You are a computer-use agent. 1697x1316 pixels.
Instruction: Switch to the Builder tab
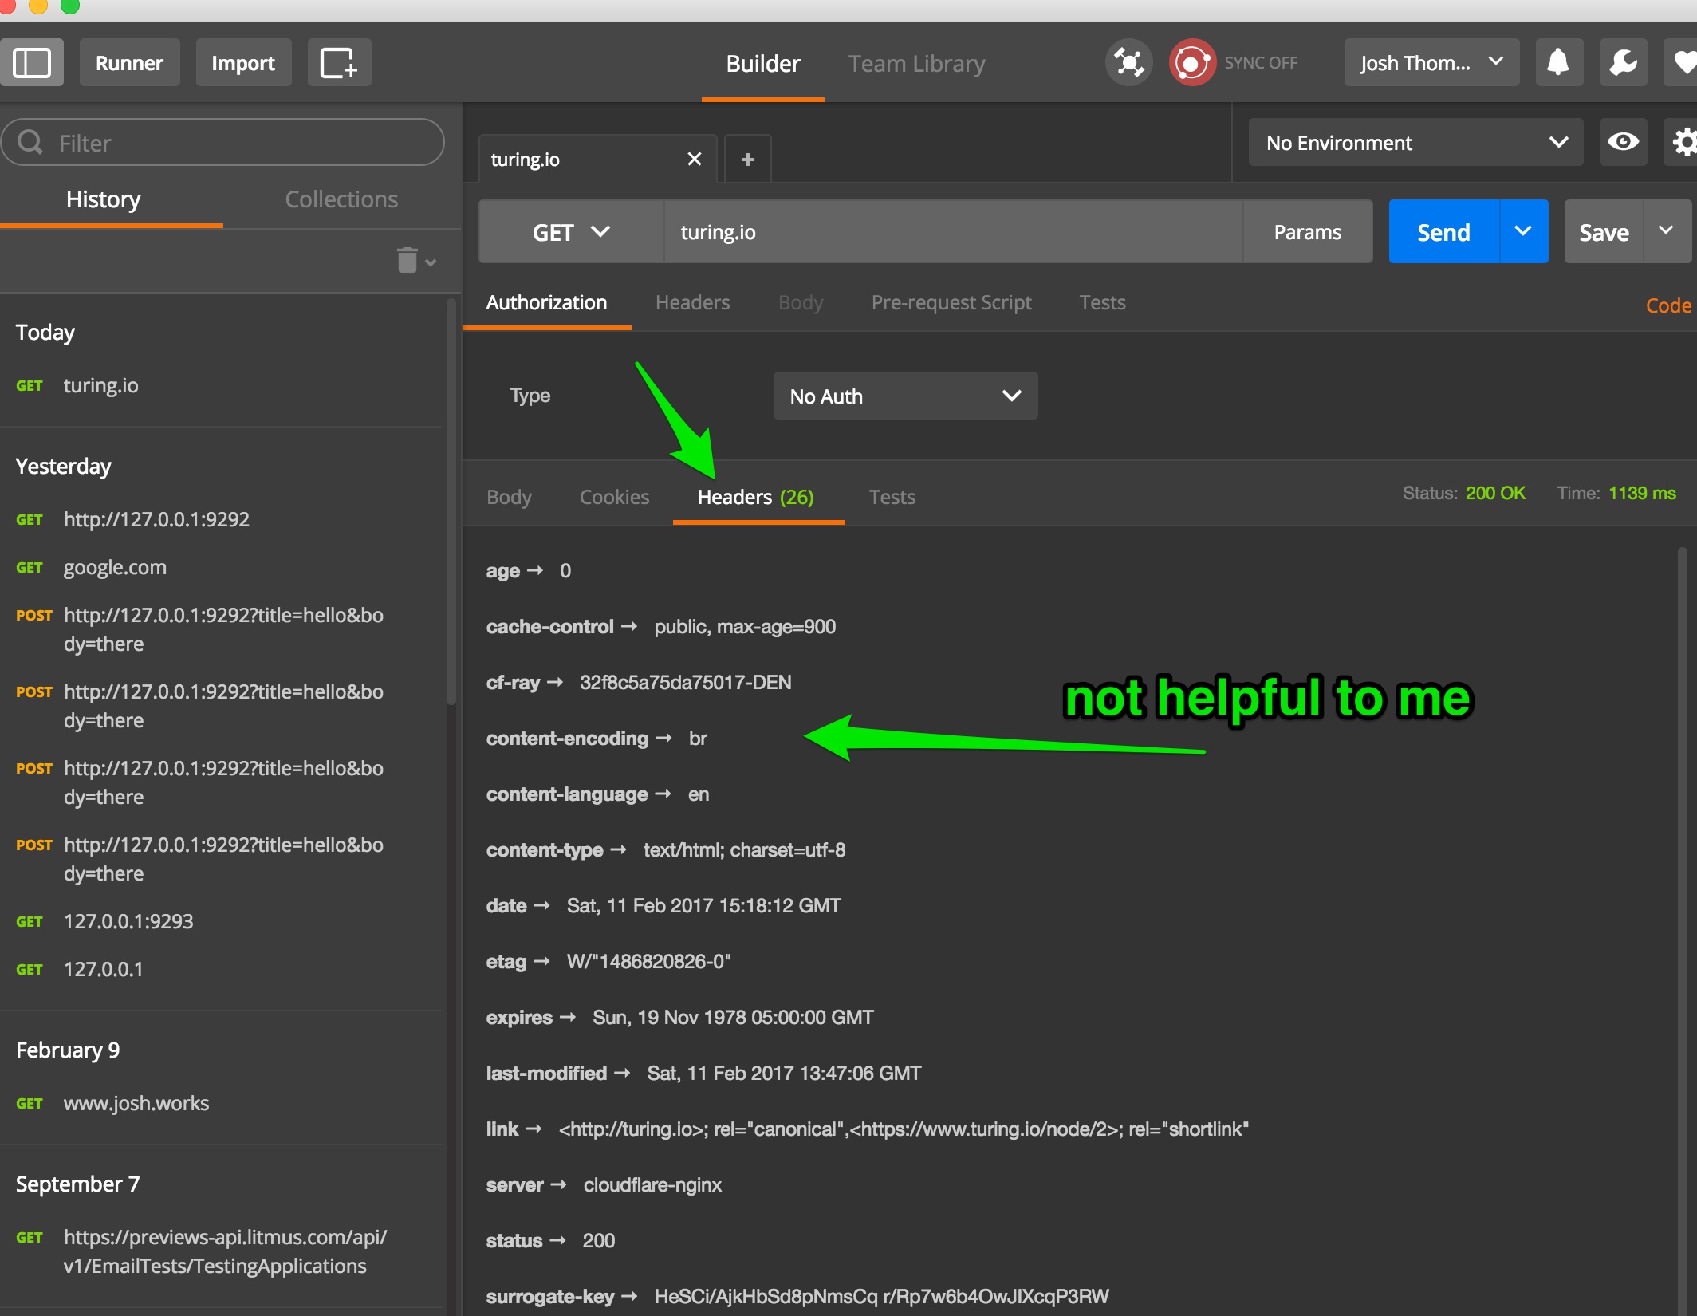click(x=762, y=64)
